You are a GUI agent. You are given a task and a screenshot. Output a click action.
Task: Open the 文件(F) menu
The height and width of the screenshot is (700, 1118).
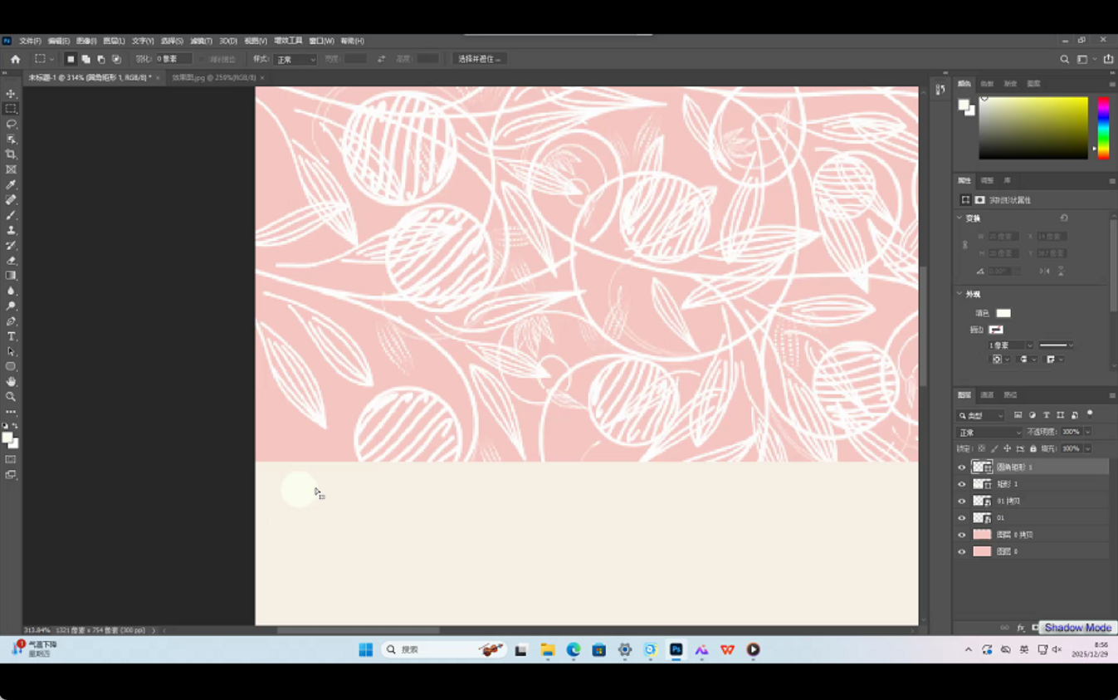click(30, 41)
